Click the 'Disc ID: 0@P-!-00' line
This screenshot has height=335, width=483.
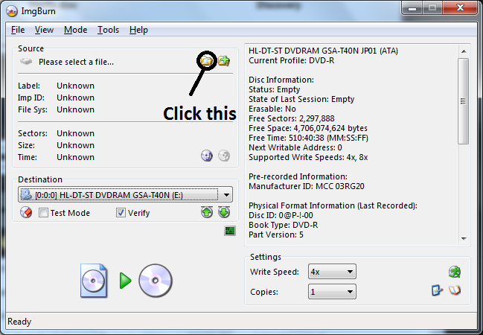[281, 215]
